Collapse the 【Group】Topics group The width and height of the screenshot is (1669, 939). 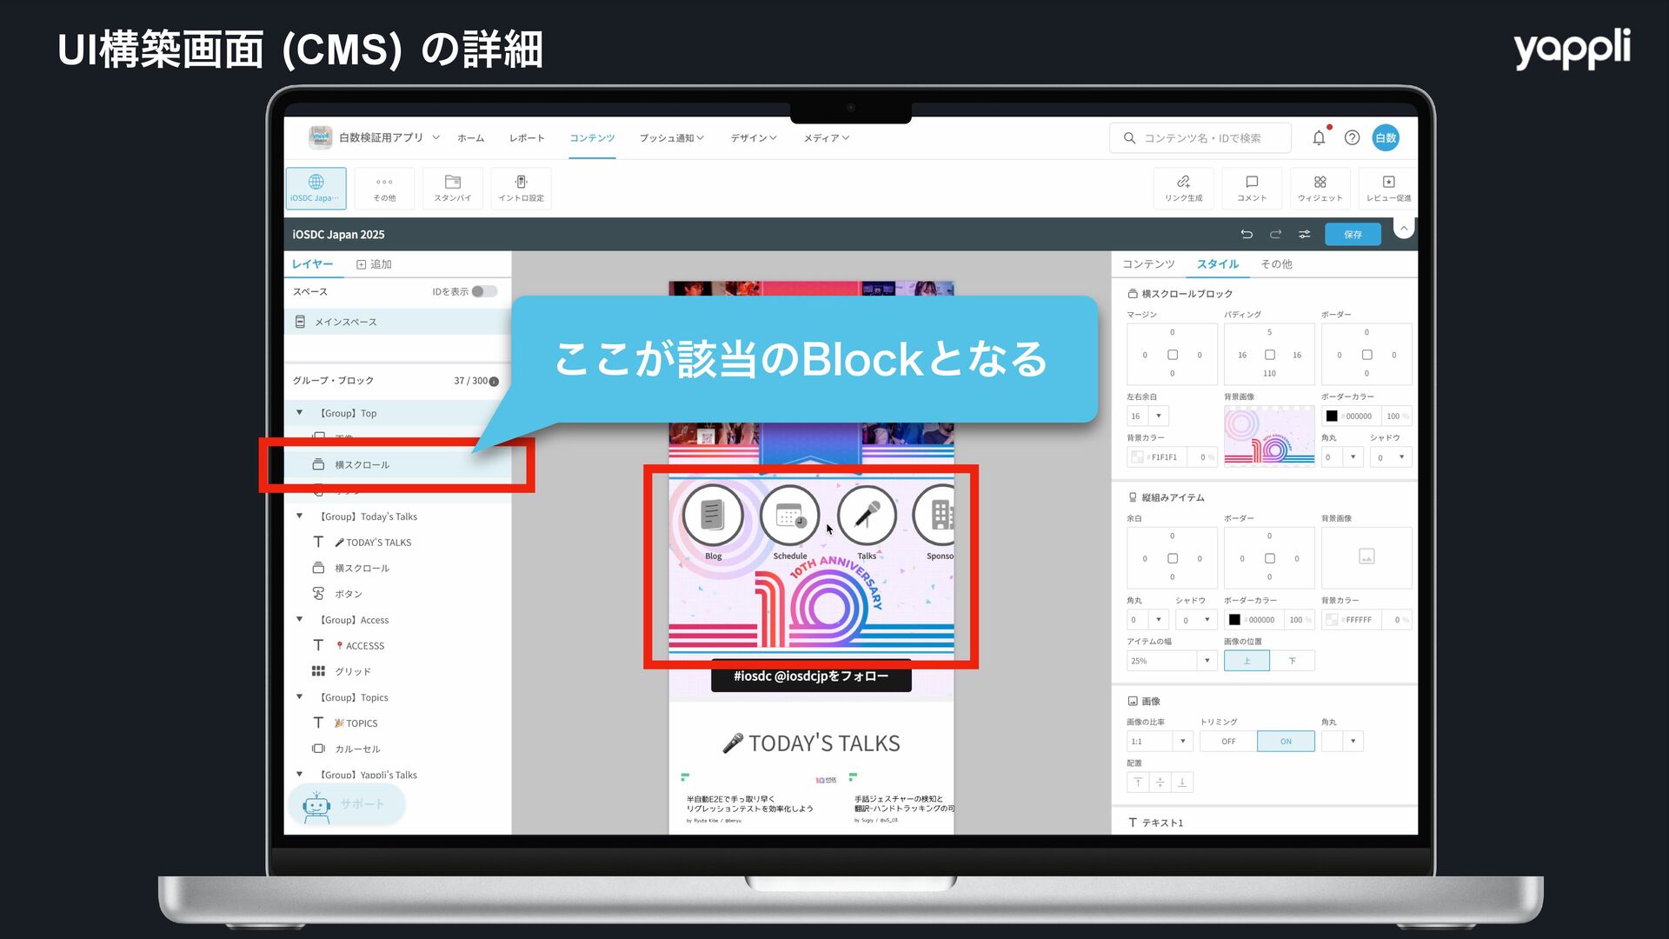point(300,697)
